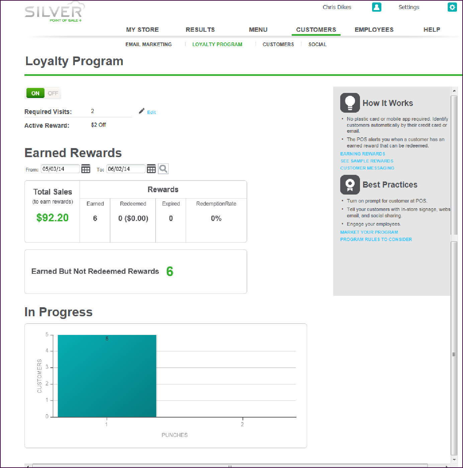
Task: Click the Edit link for required visits
Action: point(152,112)
